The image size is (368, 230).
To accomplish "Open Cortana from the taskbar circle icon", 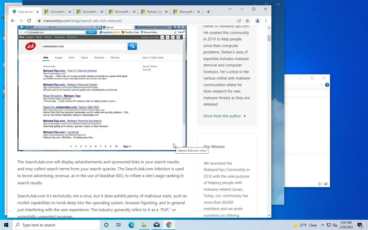I will pos(106,225).
